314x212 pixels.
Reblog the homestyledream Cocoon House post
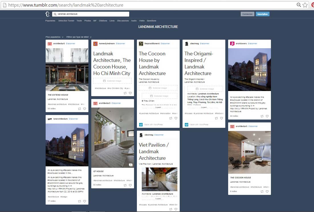[125, 93]
